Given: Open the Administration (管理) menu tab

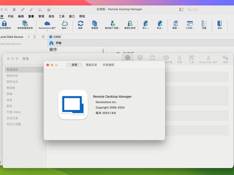Looking at the screenshot, I should [x=41, y=16].
